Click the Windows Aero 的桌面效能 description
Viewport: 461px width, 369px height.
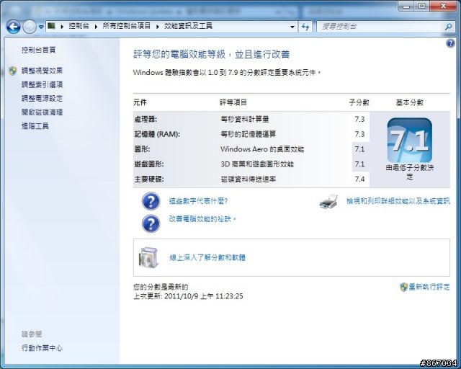(262, 149)
